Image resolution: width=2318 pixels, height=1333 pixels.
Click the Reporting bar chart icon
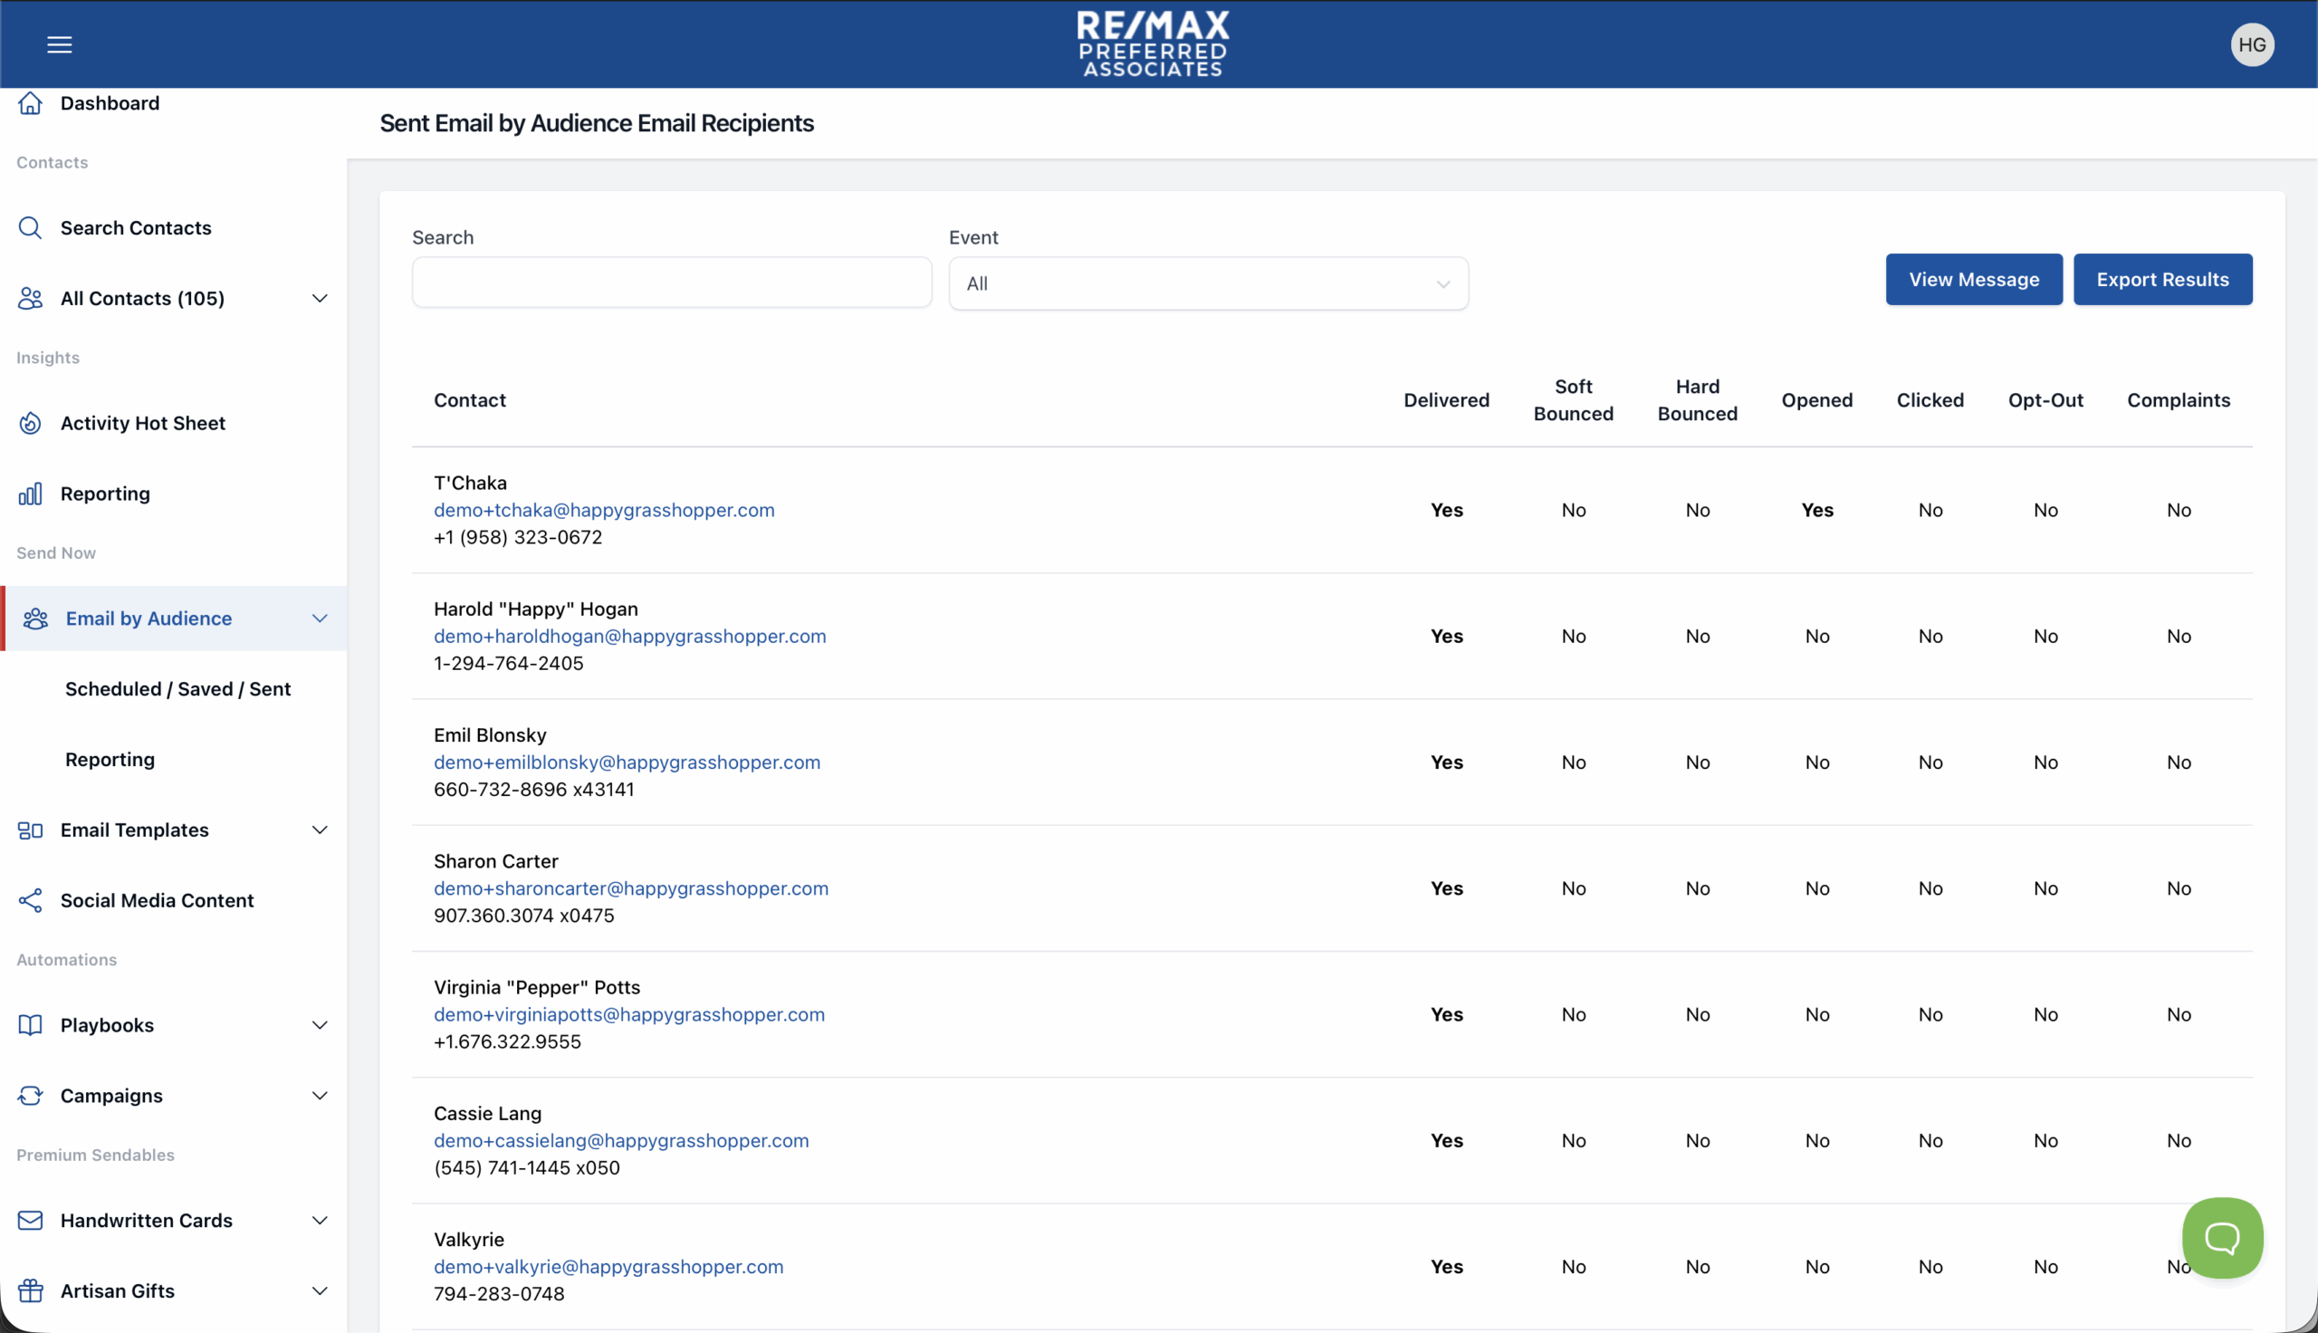30,494
